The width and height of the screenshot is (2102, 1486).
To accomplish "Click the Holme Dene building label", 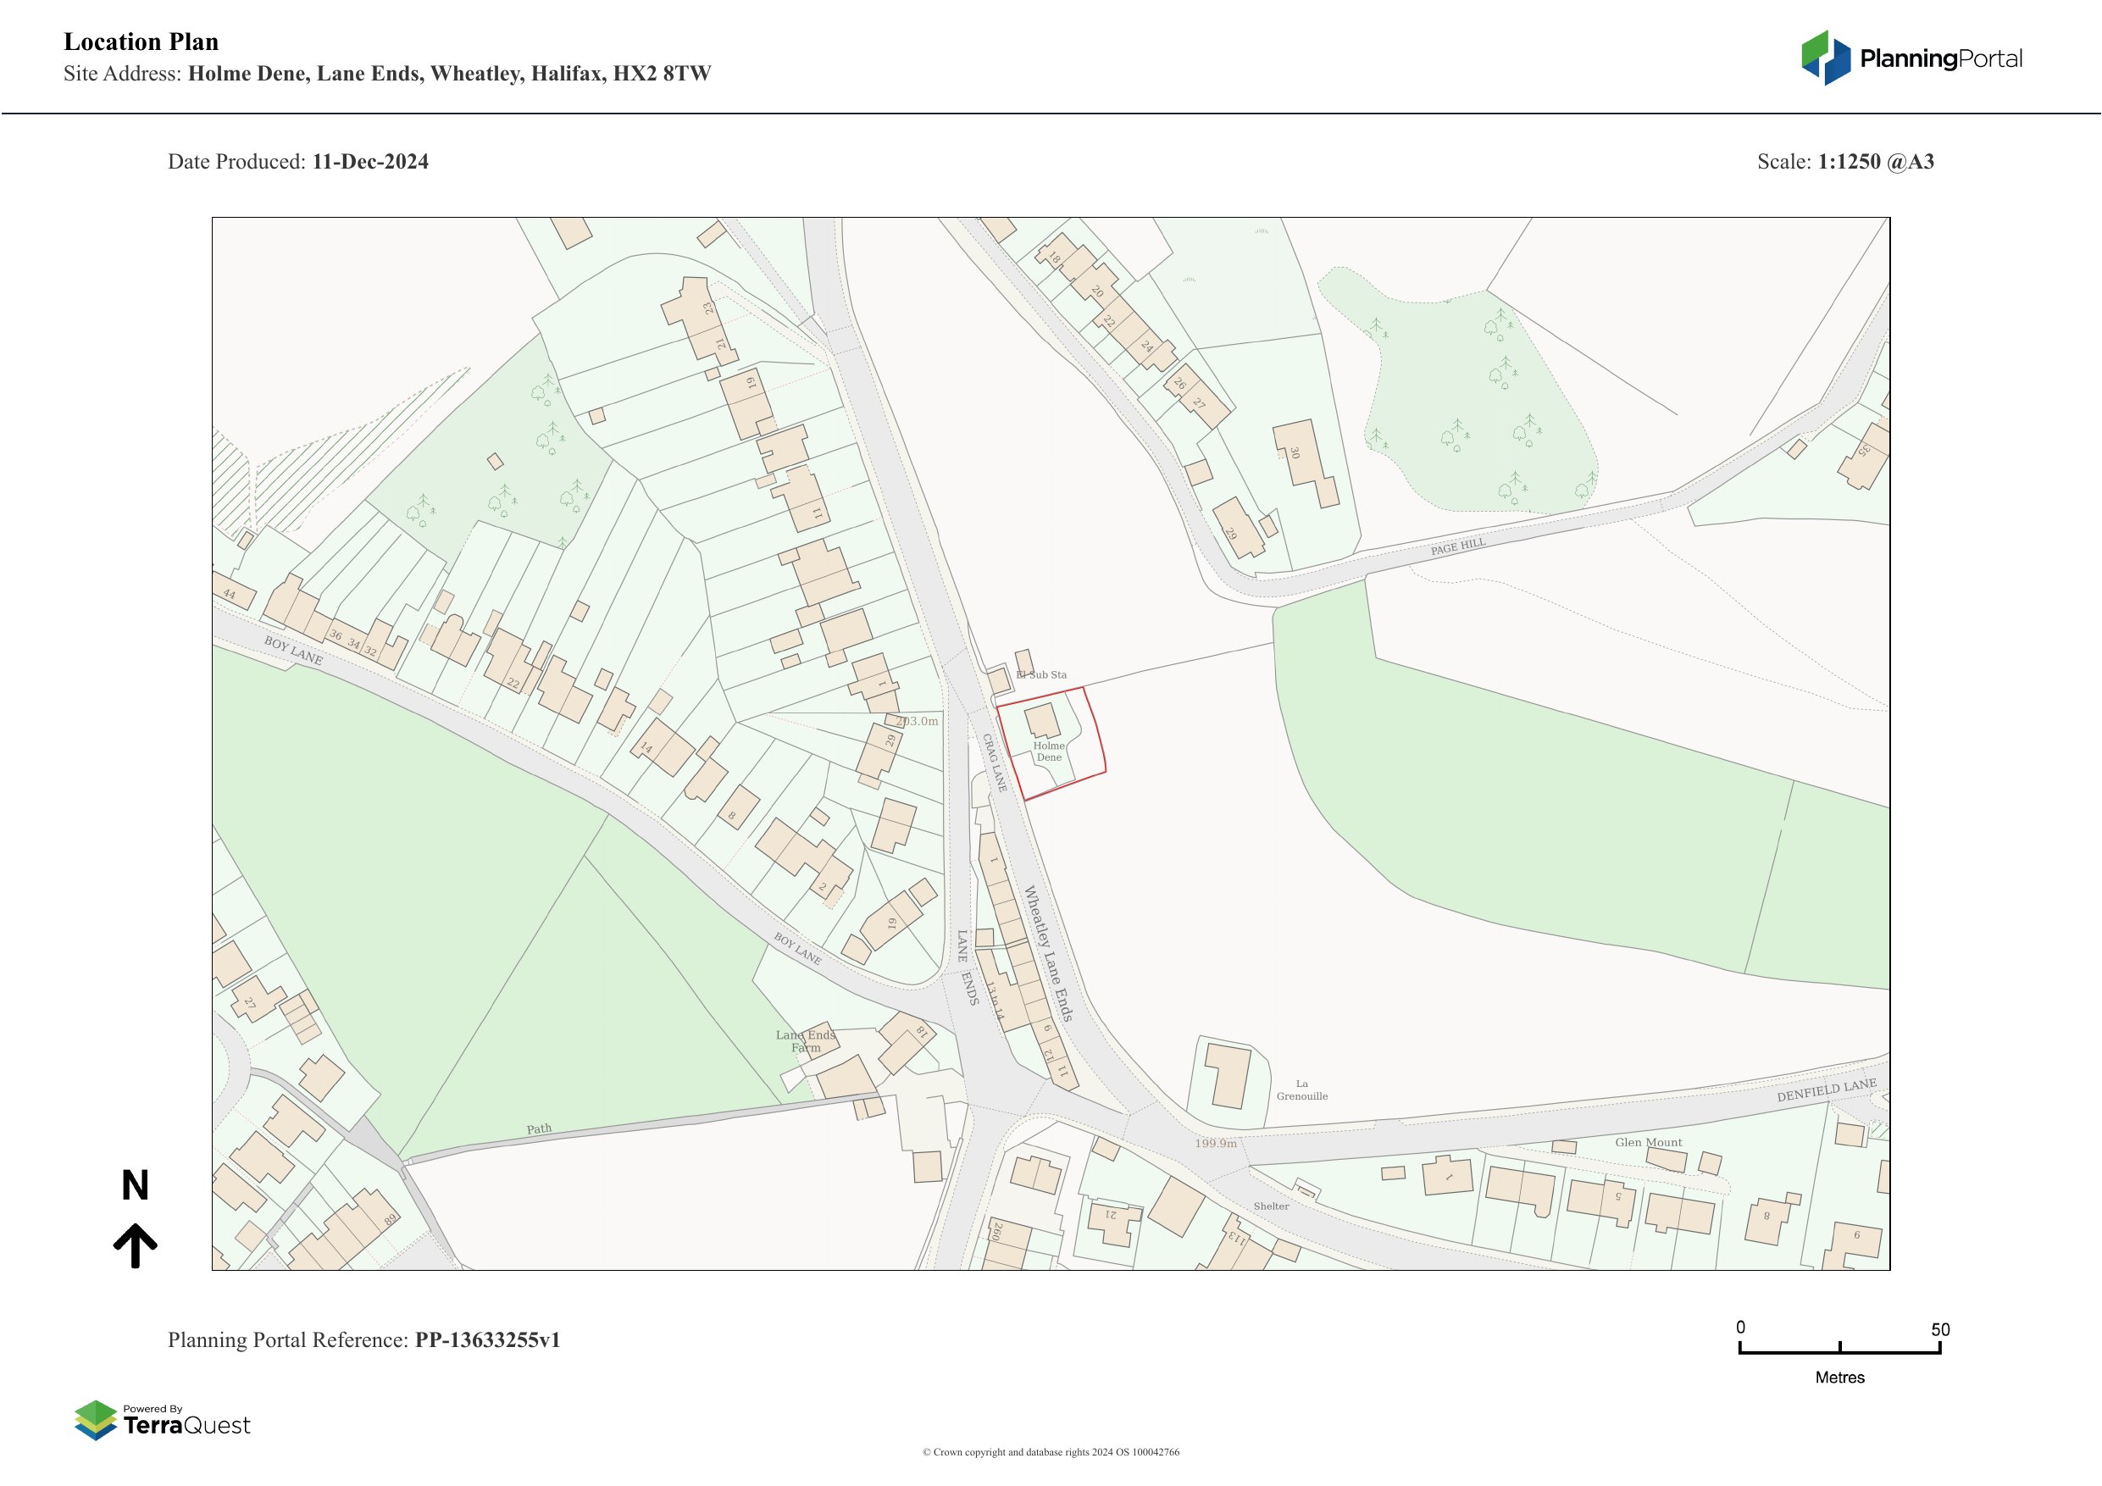I will click(x=1049, y=751).
